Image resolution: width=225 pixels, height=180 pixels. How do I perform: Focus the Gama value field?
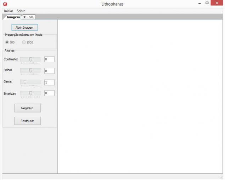click(x=49, y=82)
